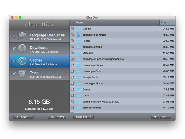Image resolution: width=185 pixels, height=139 pixels.
Task: Click the Trash bin icon
Action: (x=22, y=74)
